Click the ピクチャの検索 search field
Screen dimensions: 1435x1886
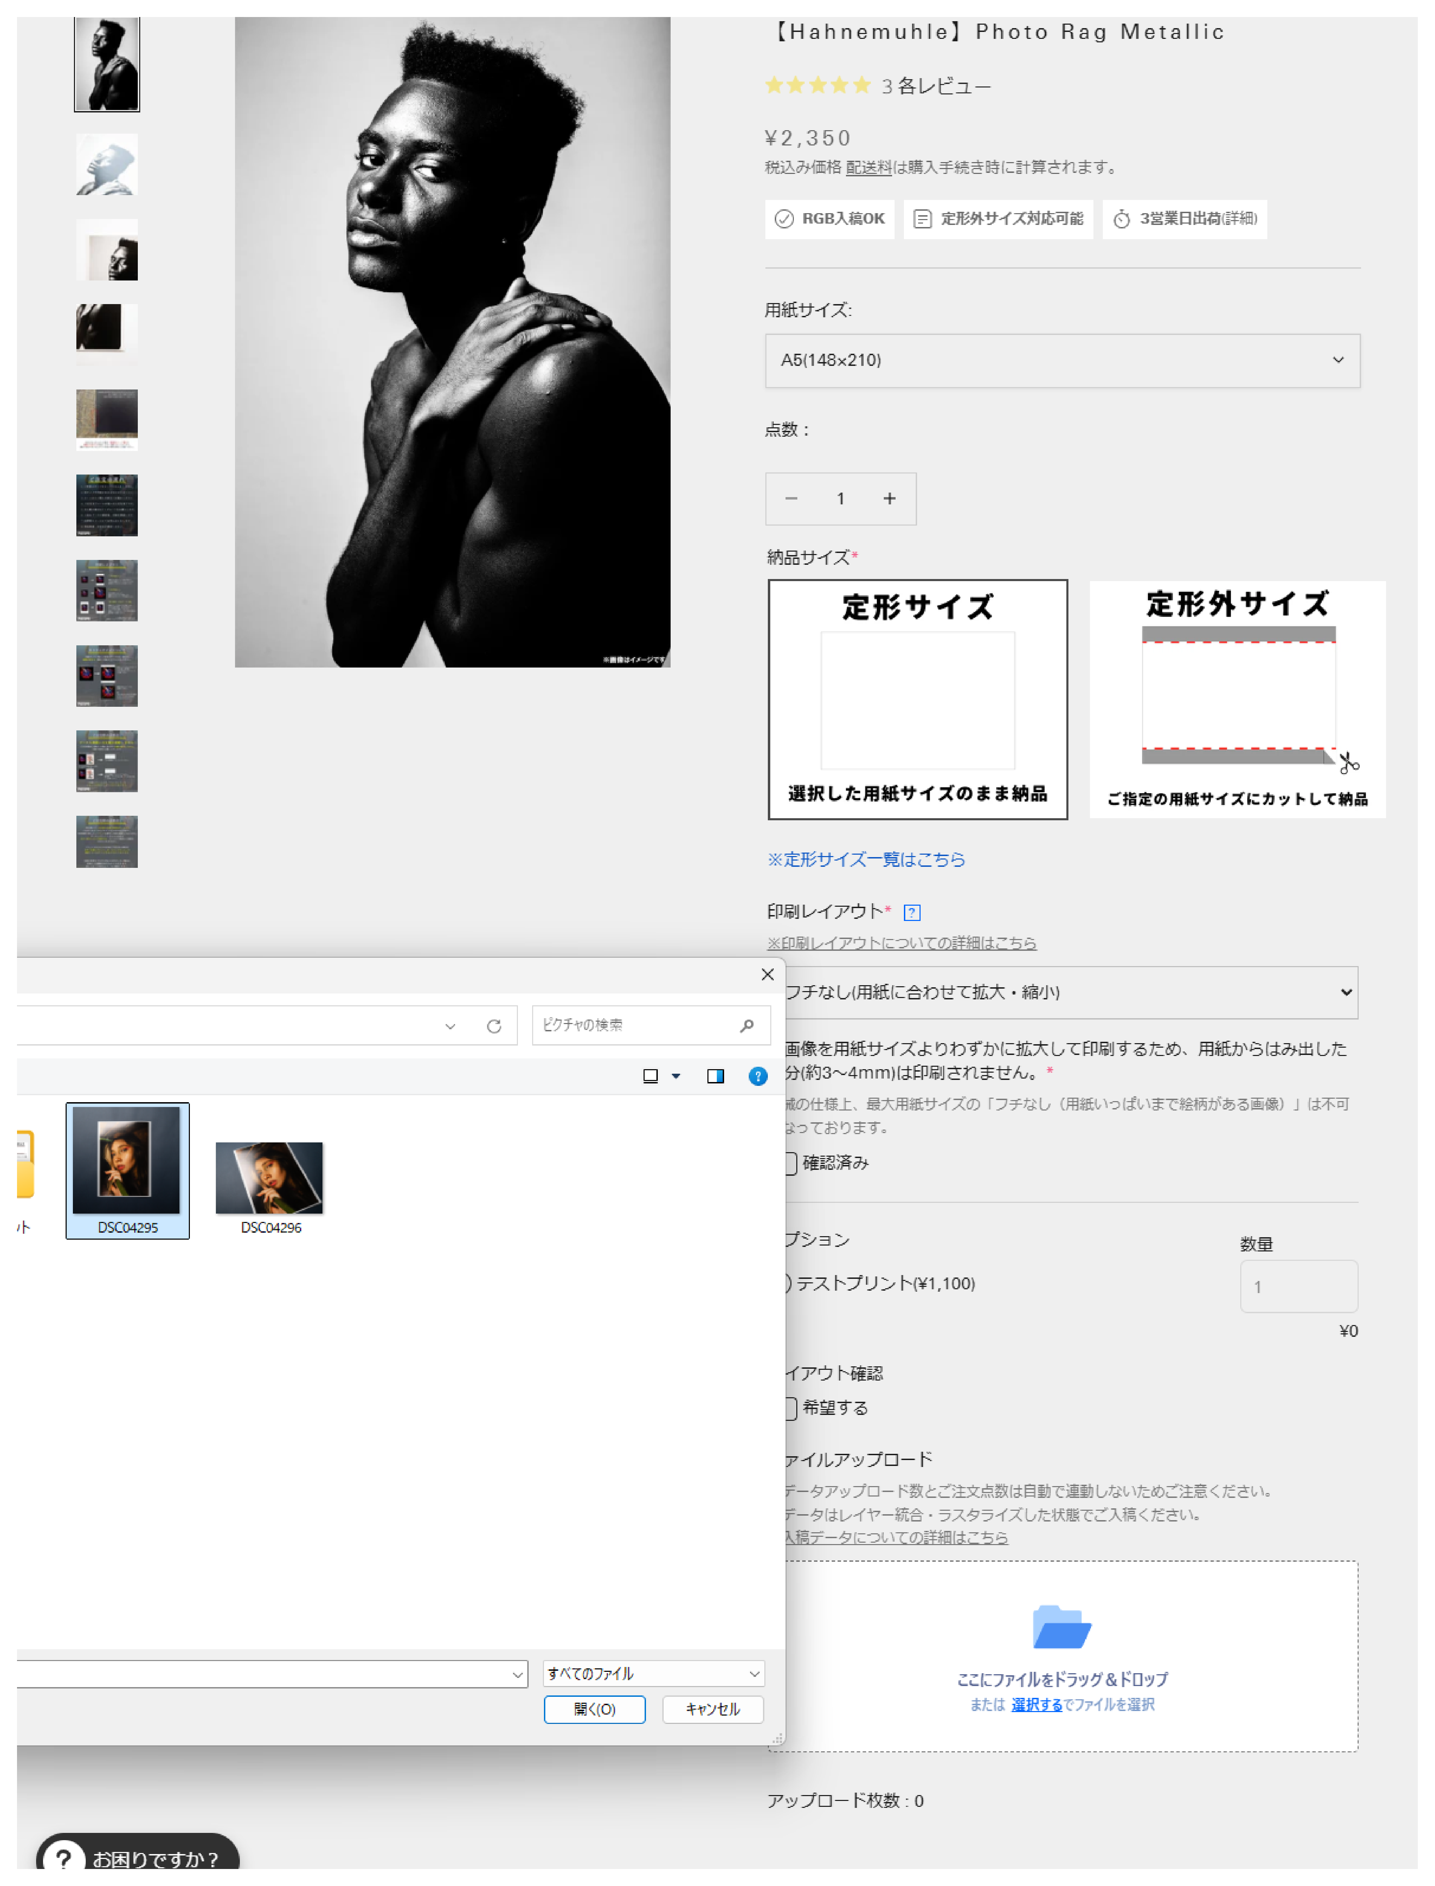[632, 1025]
